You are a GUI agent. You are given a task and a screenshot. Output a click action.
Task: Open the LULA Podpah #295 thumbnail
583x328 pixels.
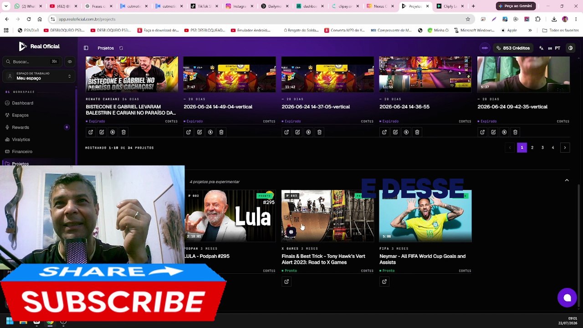pyautogui.click(x=230, y=215)
